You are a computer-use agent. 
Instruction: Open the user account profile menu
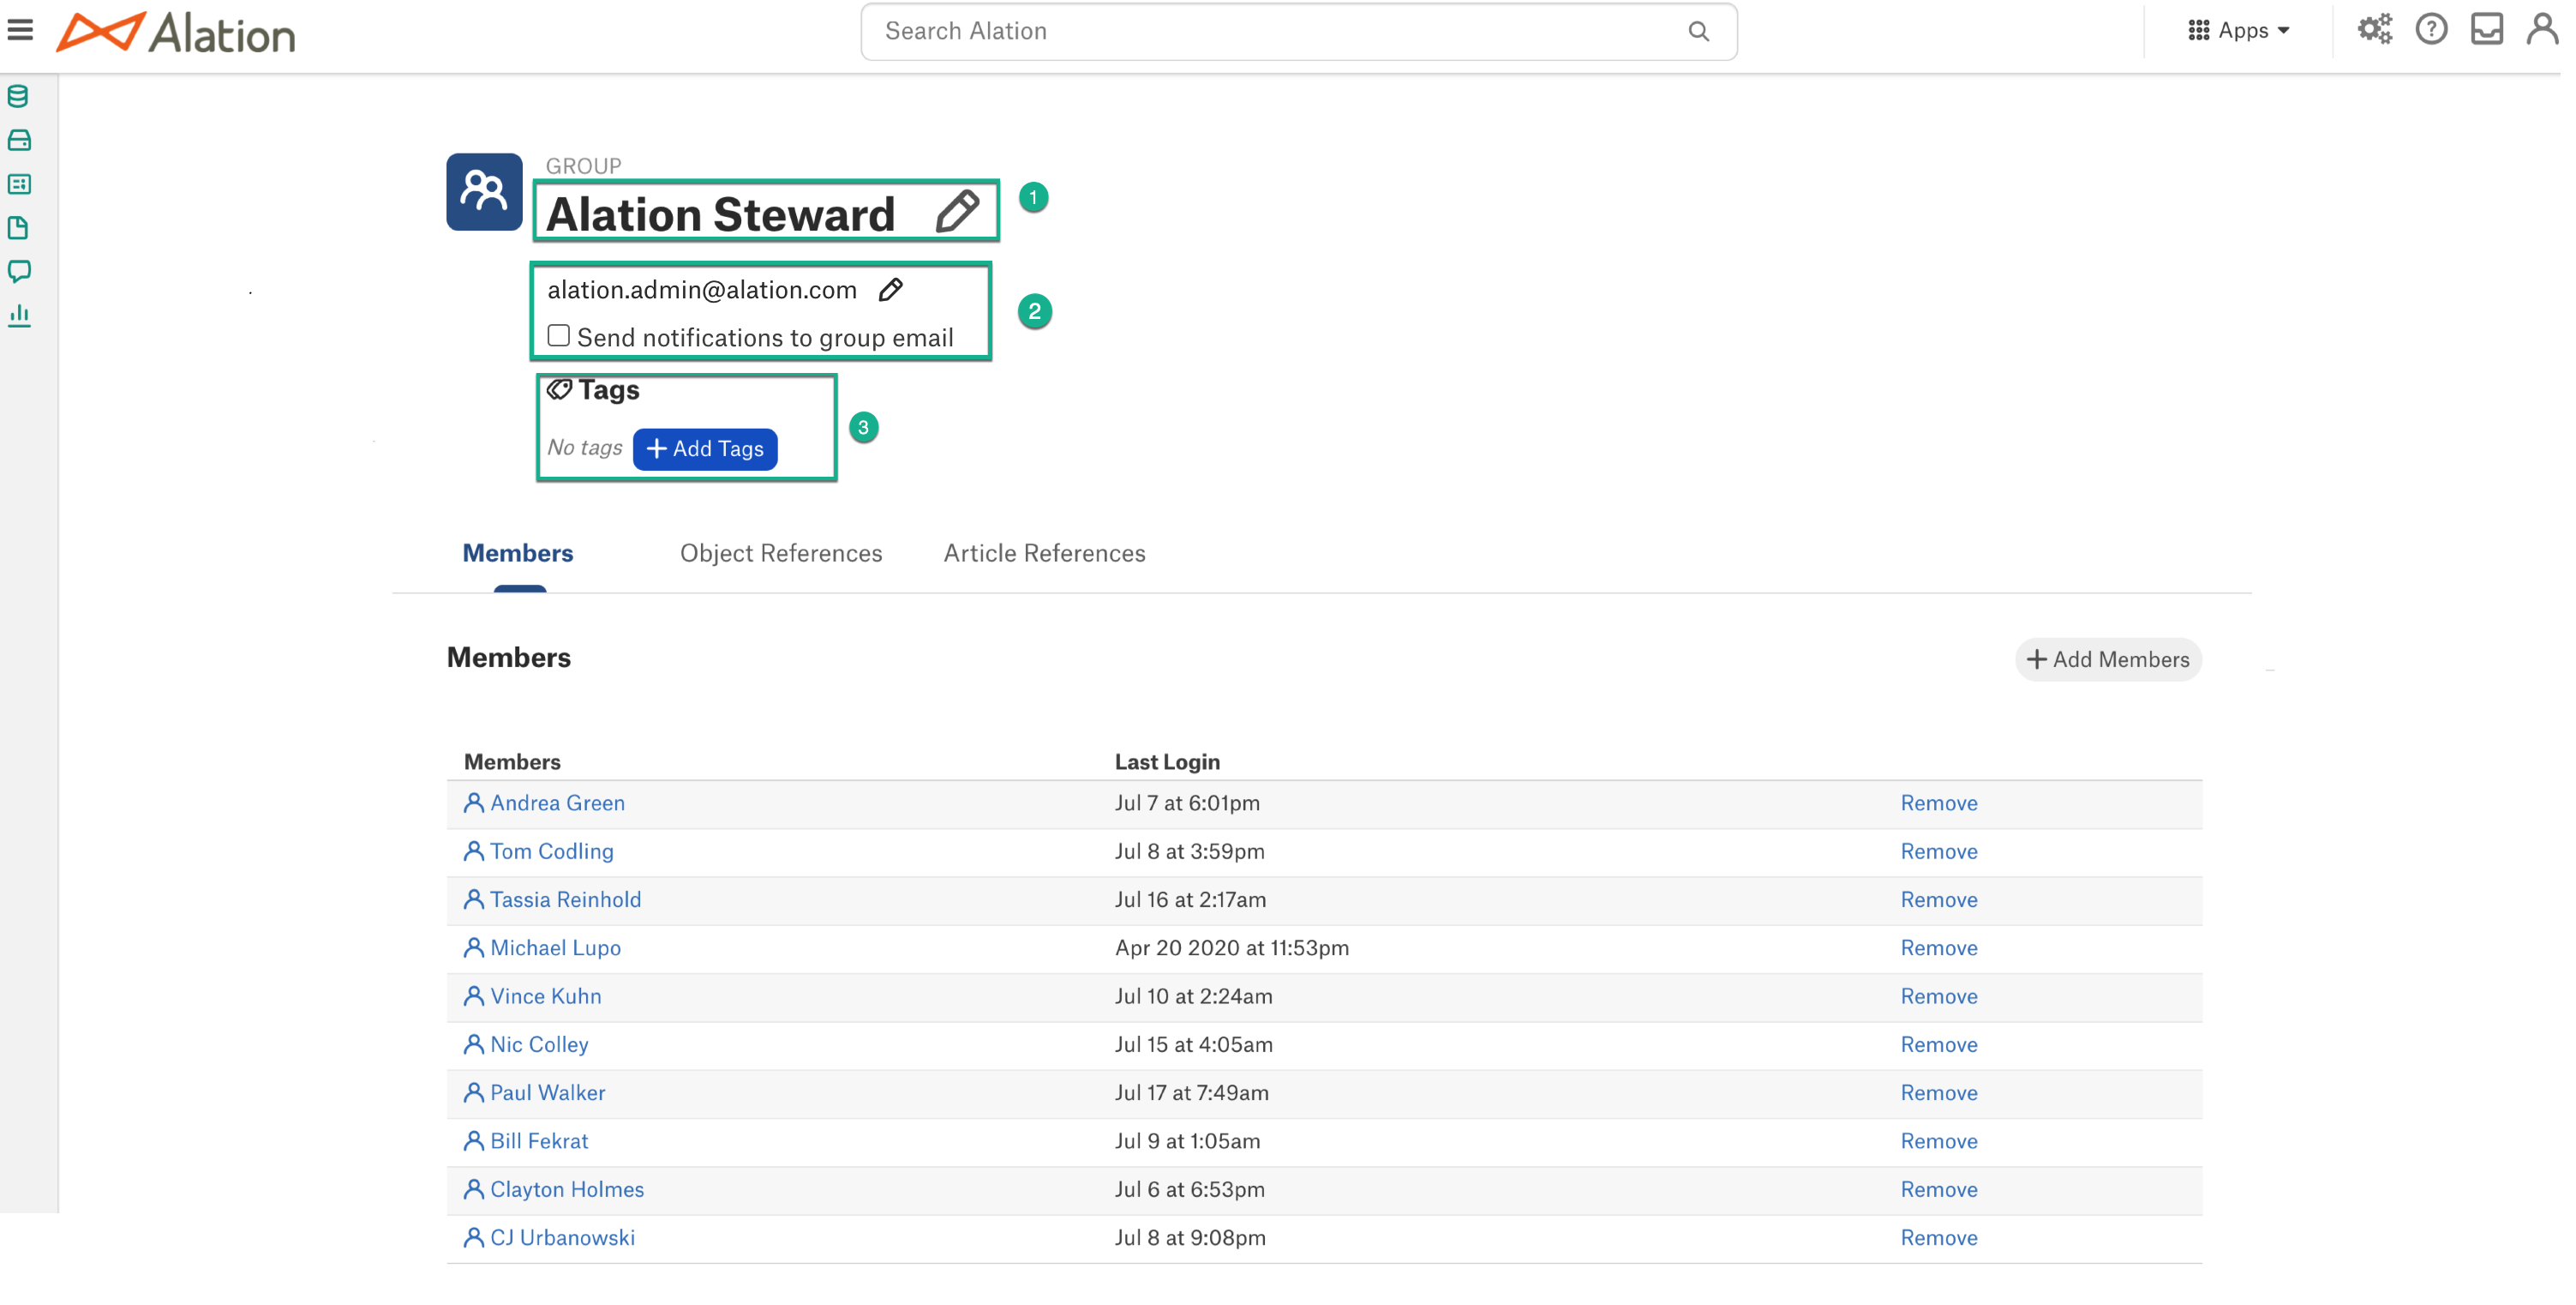(2542, 30)
